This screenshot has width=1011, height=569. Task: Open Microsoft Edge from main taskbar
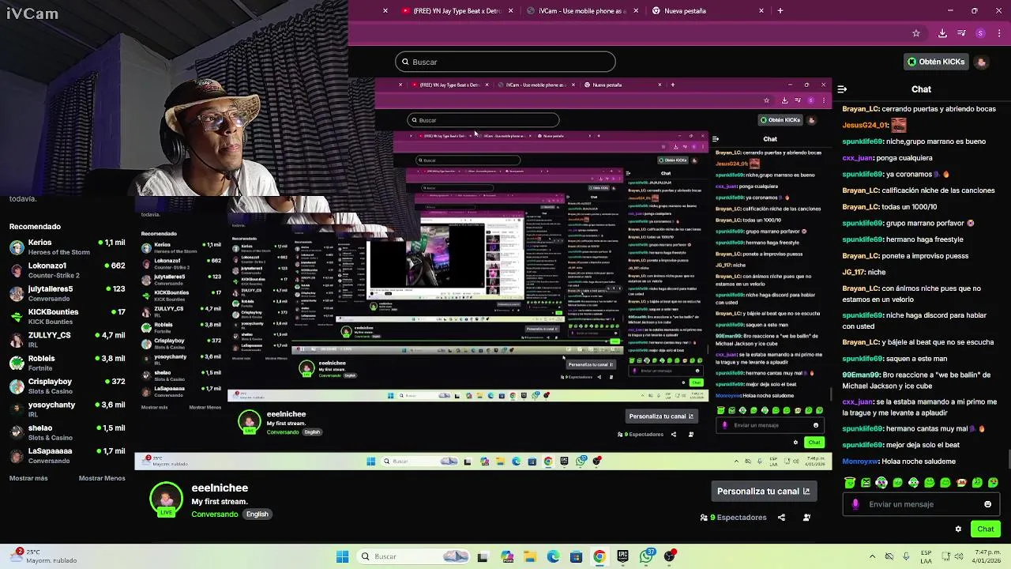553,556
